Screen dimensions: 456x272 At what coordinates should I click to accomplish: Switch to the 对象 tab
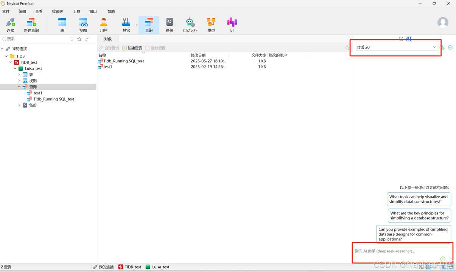[x=108, y=39]
